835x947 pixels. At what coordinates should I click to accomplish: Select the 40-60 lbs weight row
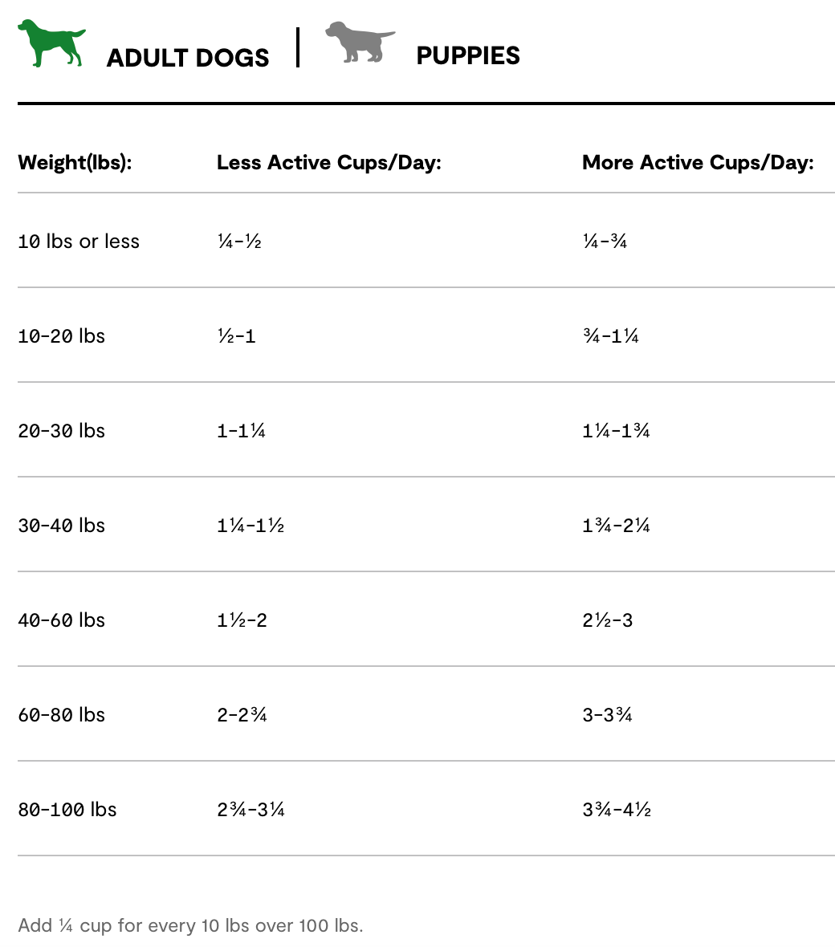click(x=62, y=620)
